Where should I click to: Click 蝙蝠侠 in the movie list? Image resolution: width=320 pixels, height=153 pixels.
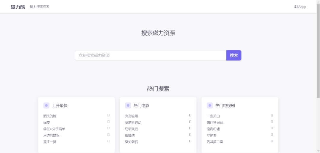[130, 136]
